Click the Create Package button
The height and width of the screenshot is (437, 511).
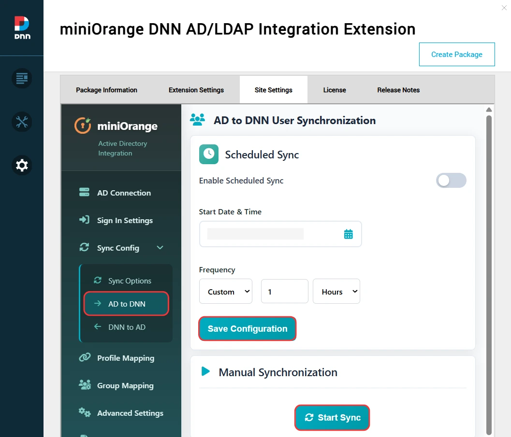(x=457, y=55)
